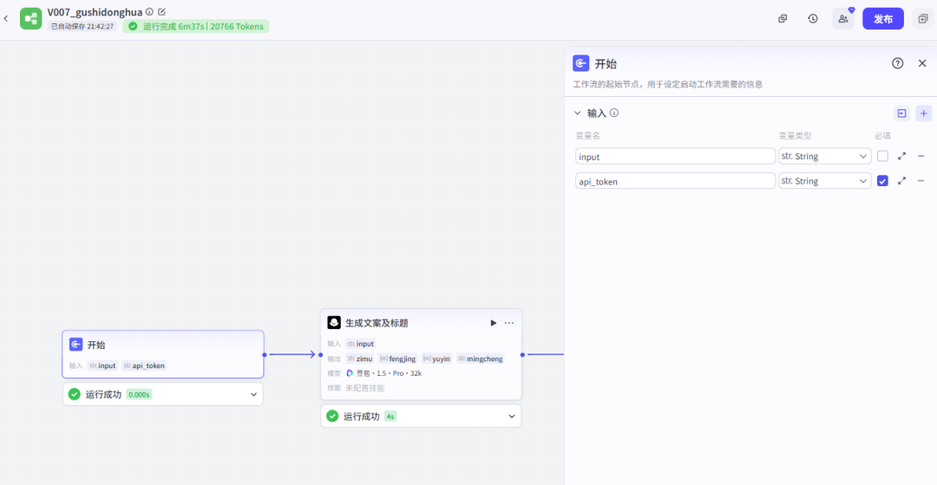Click the 0.000s duration badge

coord(139,394)
